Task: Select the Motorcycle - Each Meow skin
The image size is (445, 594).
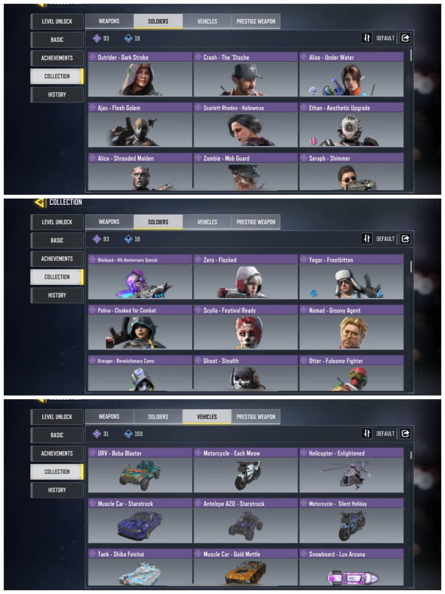Action: click(246, 470)
